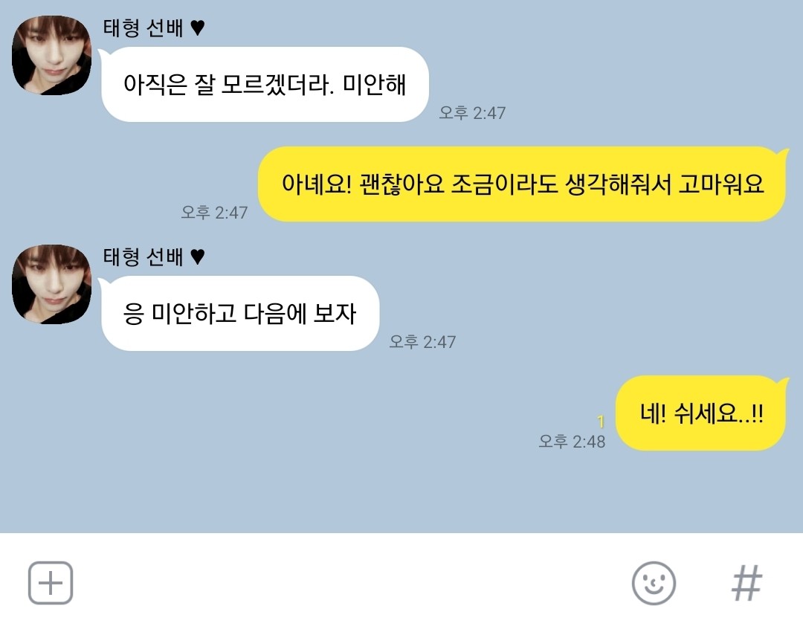Open profile photo beside '응 미안하고' message

pyautogui.click(x=52, y=284)
